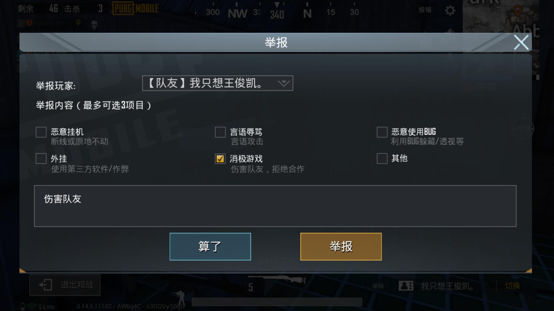Image resolution: width=554 pixels, height=311 pixels.
Task: Click the player card icon beside name
Action: click(x=406, y=286)
